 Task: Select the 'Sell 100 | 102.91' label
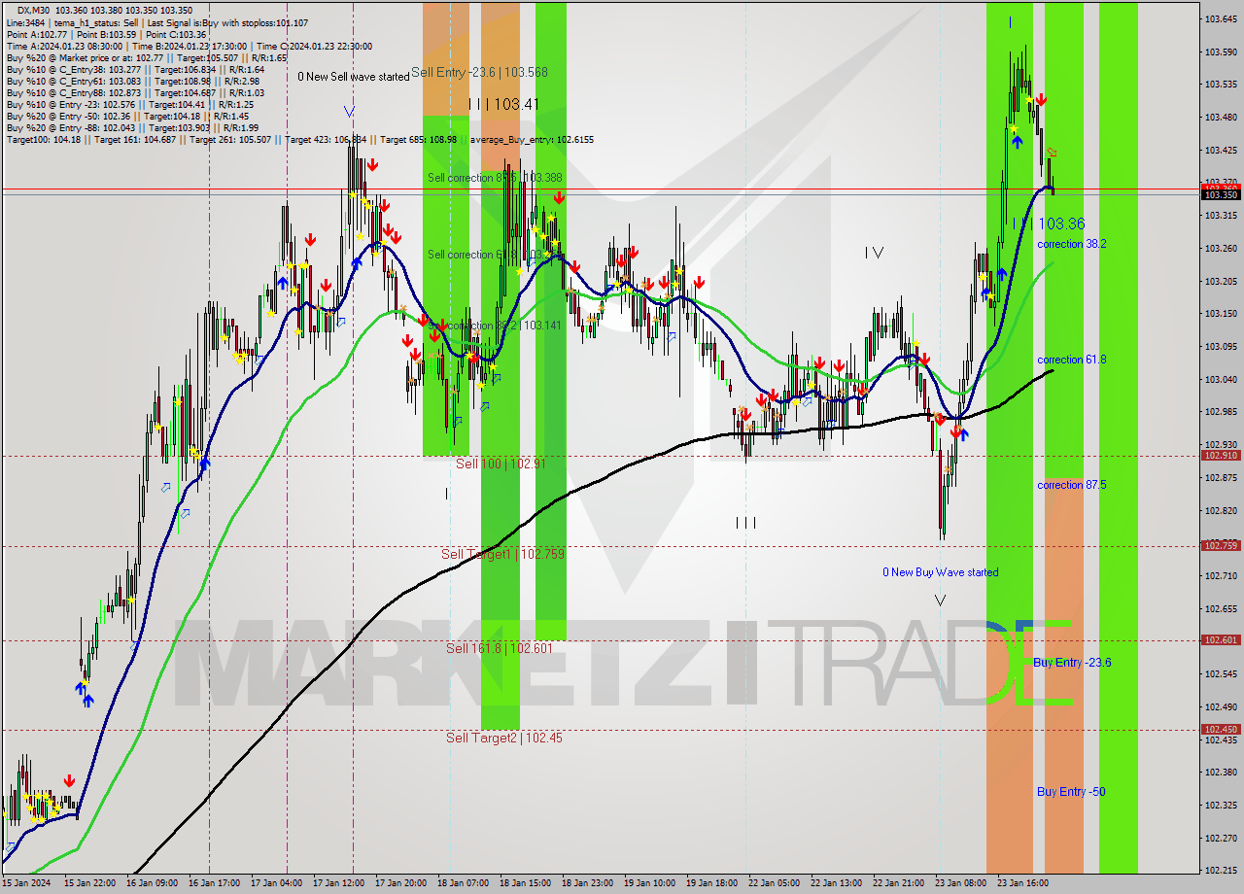click(x=501, y=464)
